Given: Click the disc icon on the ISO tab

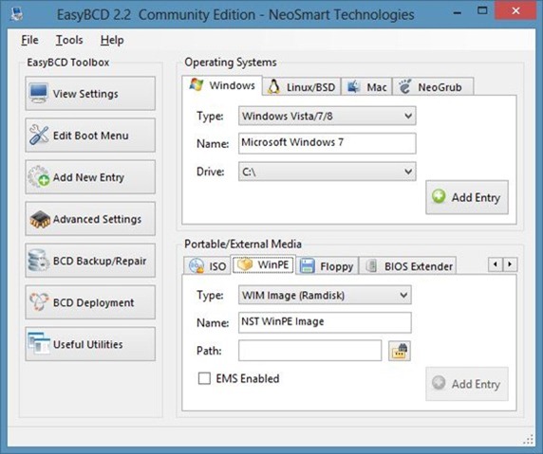Looking at the screenshot, I should [x=197, y=266].
